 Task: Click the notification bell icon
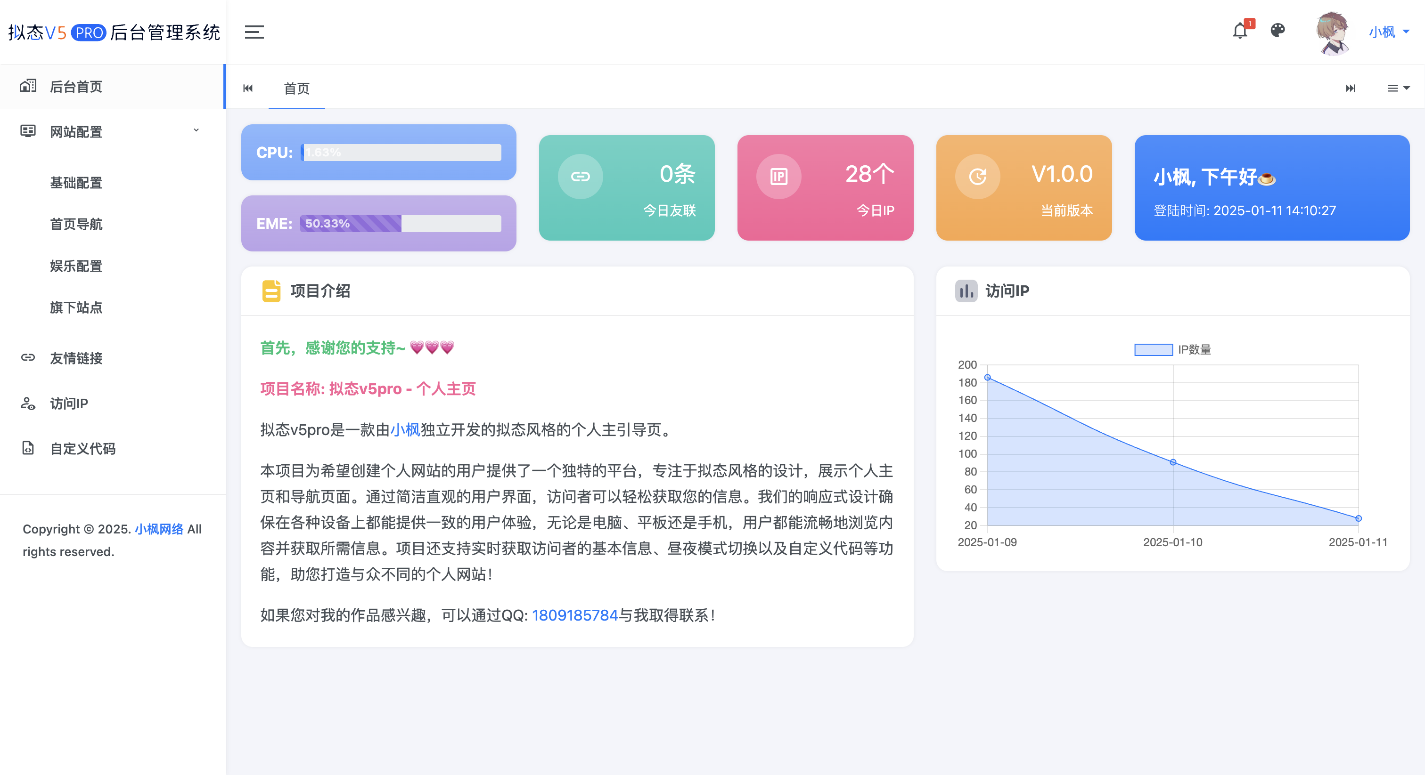point(1240,32)
